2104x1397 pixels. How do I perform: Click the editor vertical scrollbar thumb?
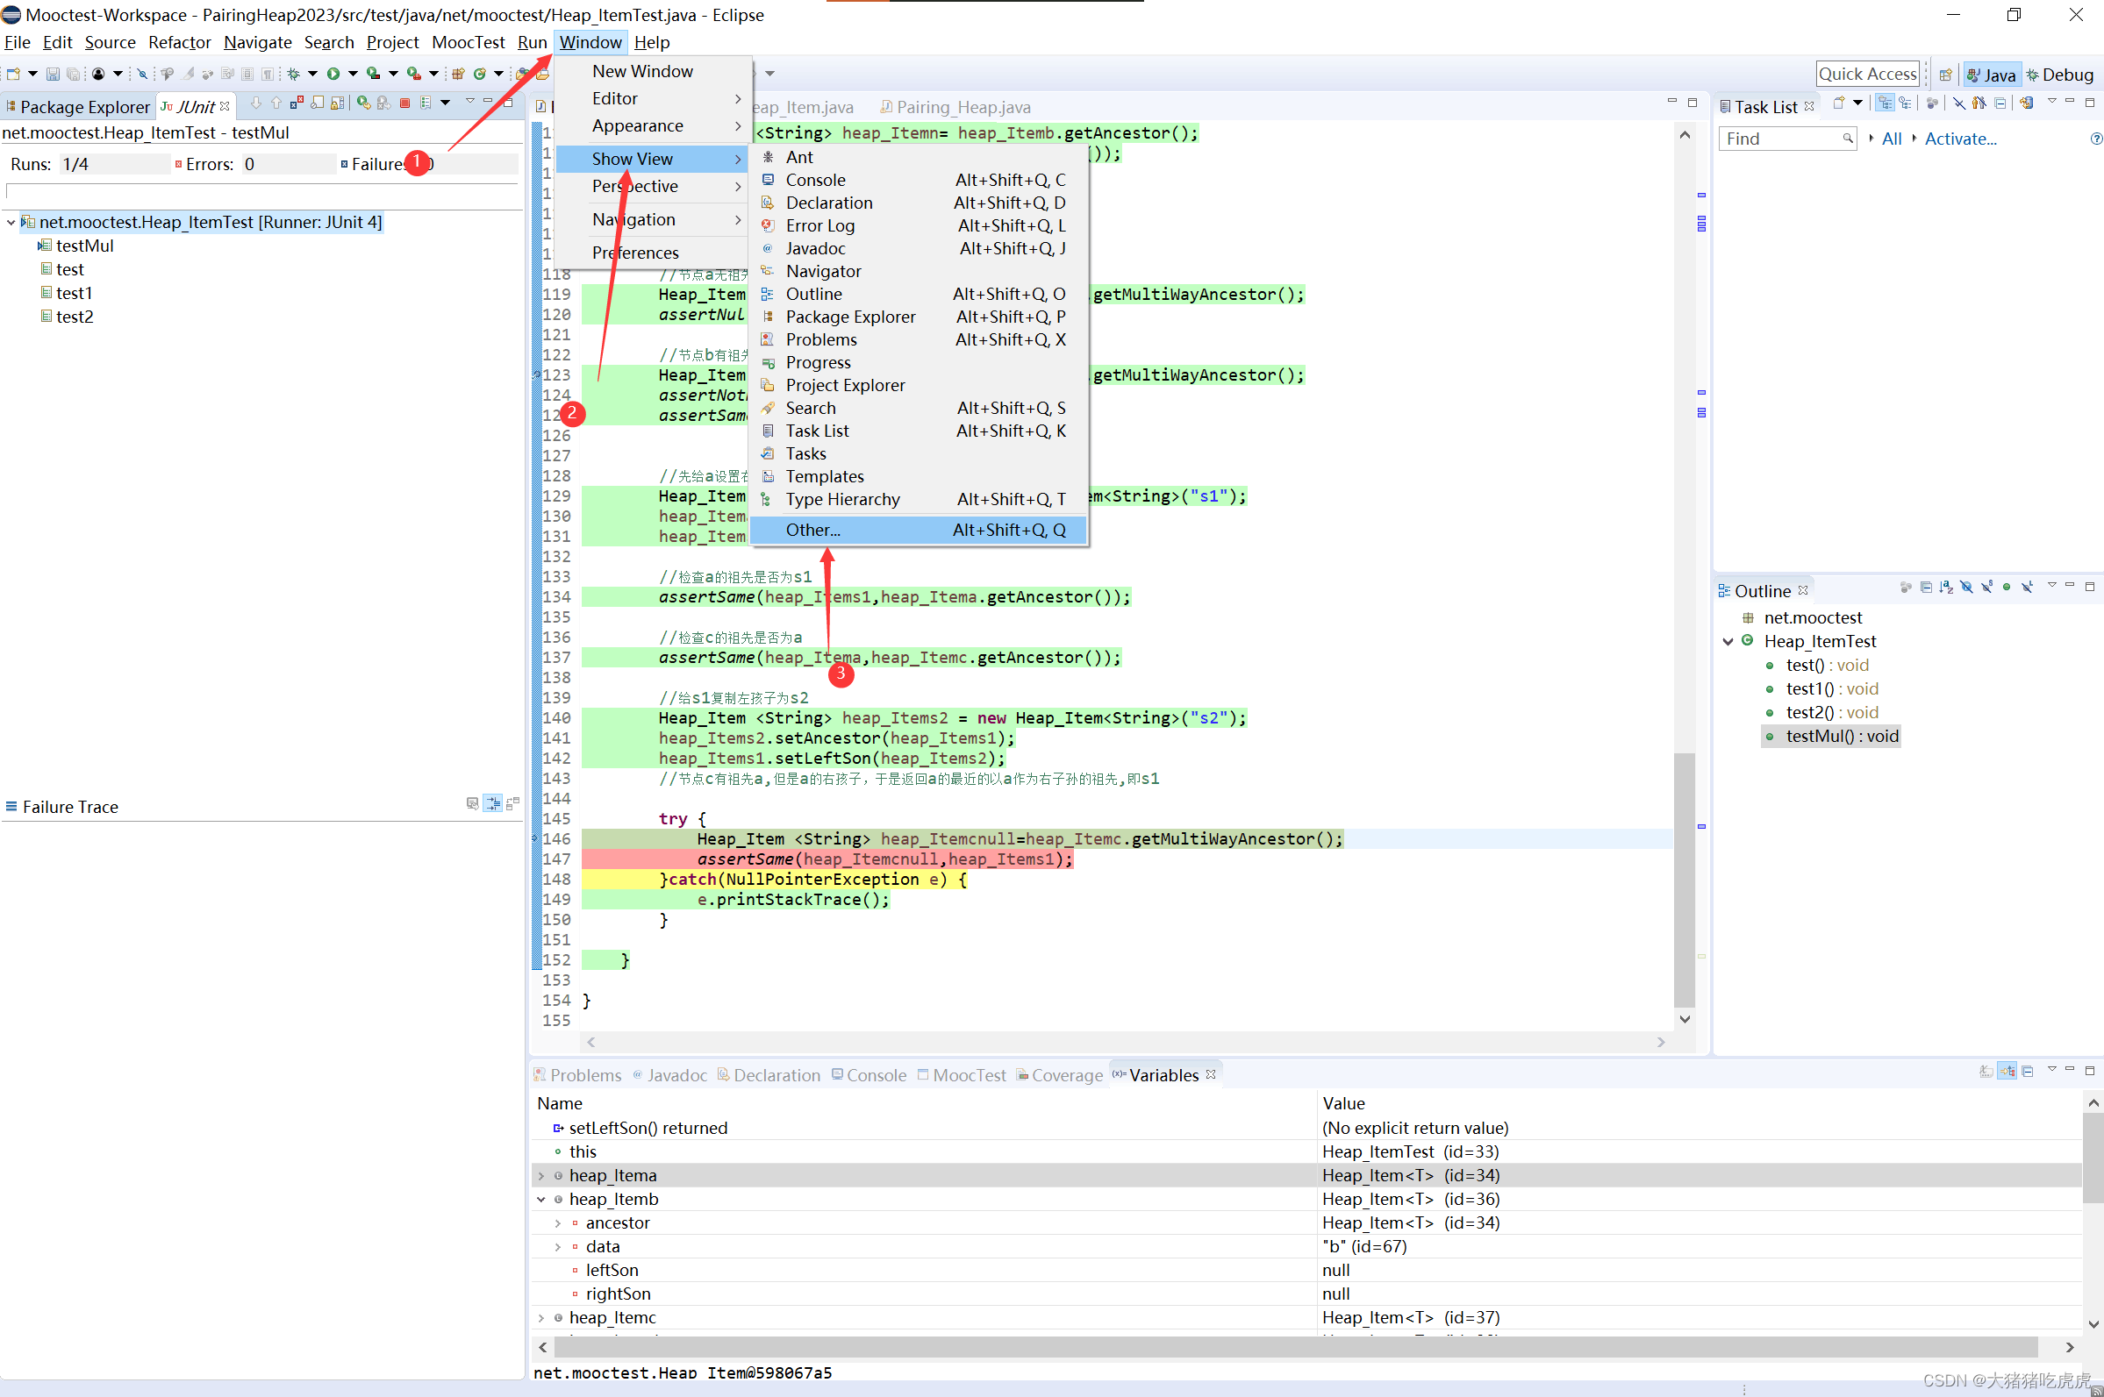coord(1684,878)
